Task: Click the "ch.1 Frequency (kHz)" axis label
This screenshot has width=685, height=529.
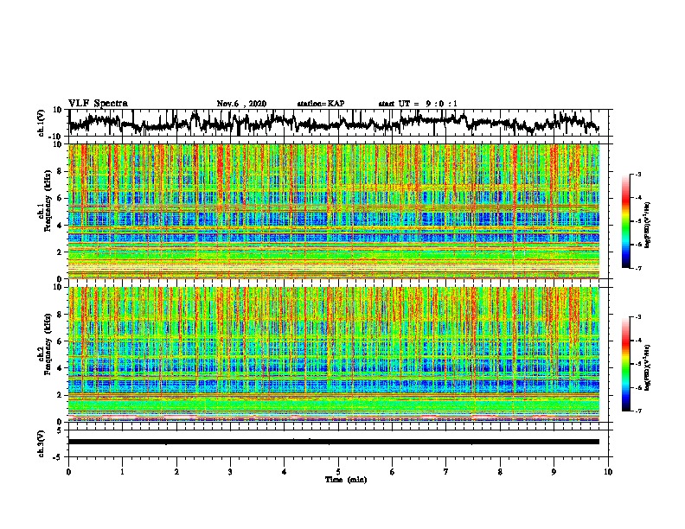Action: pos(45,201)
